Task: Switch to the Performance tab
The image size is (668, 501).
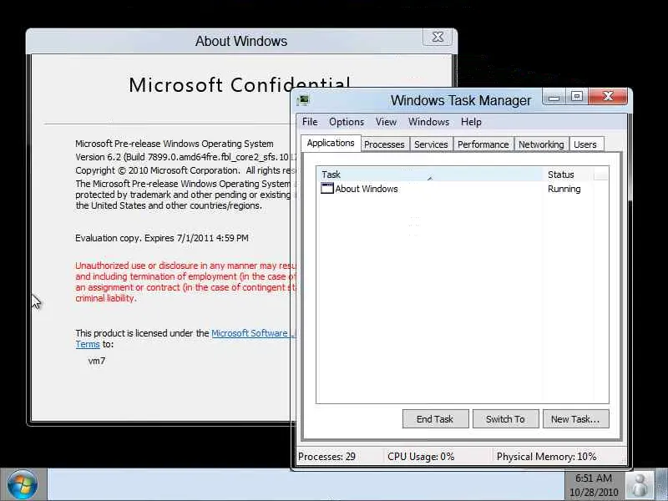Action: coord(483,144)
